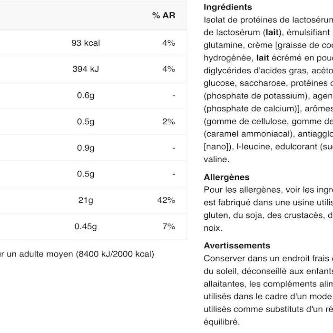Viewport: 333px width, 333px height.
Task: Select the 4% value beside 394 kJ
Action: click(x=168, y=69)
